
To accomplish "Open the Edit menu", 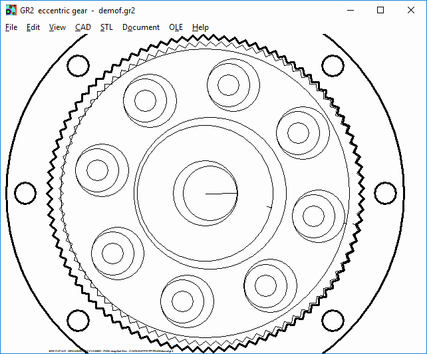I will tap(33, 27).
